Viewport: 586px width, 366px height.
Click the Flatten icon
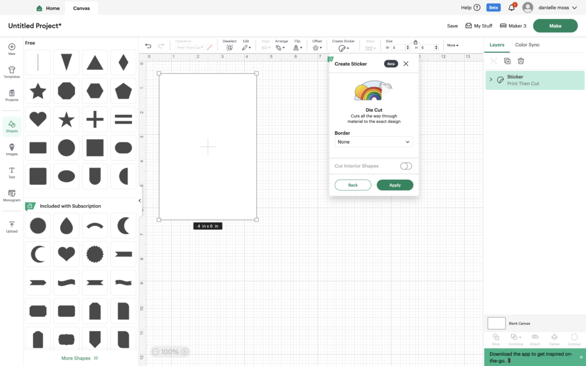(x=555, y=338)
